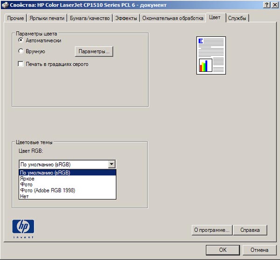Click the Параметры цвета group label
Image resolution: width=280 pixels, height=260 pixels.
pos(36,34)
